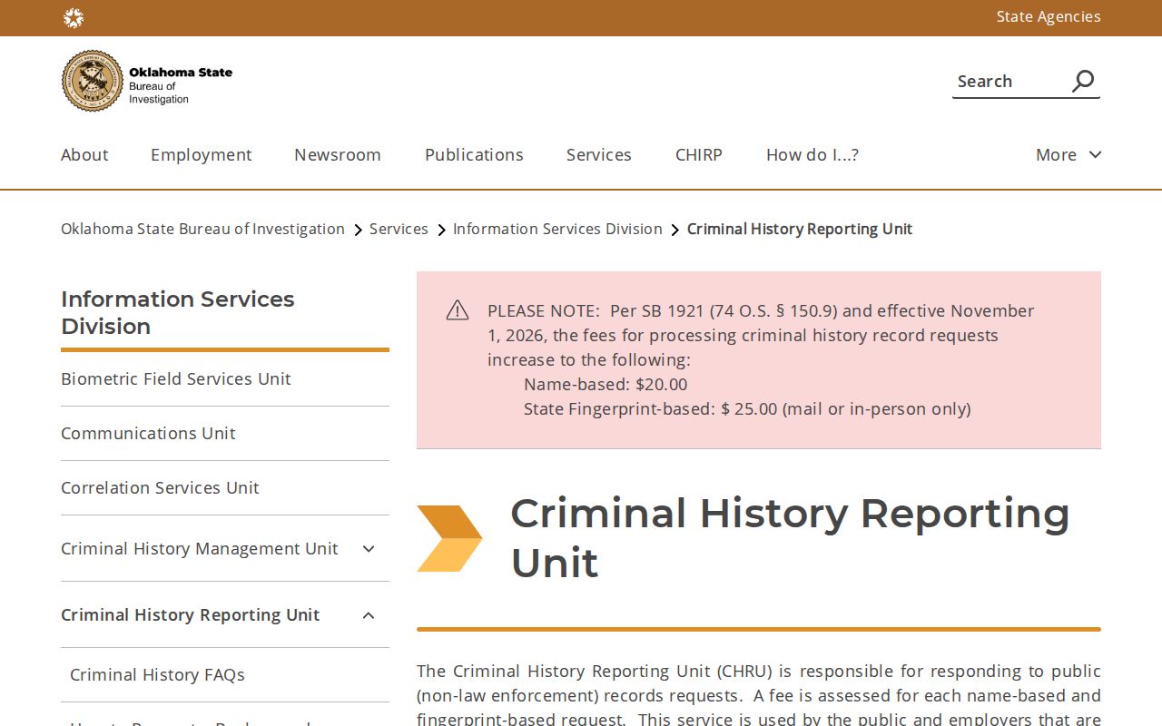This screenshot has width=1162, height=726.
Task: Open the Newsroom menu
Action: tap(338, 154)
